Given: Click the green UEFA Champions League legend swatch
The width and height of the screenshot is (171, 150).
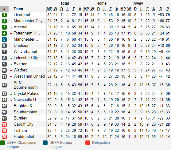Looking at the screenshot, I should (2, 143).
